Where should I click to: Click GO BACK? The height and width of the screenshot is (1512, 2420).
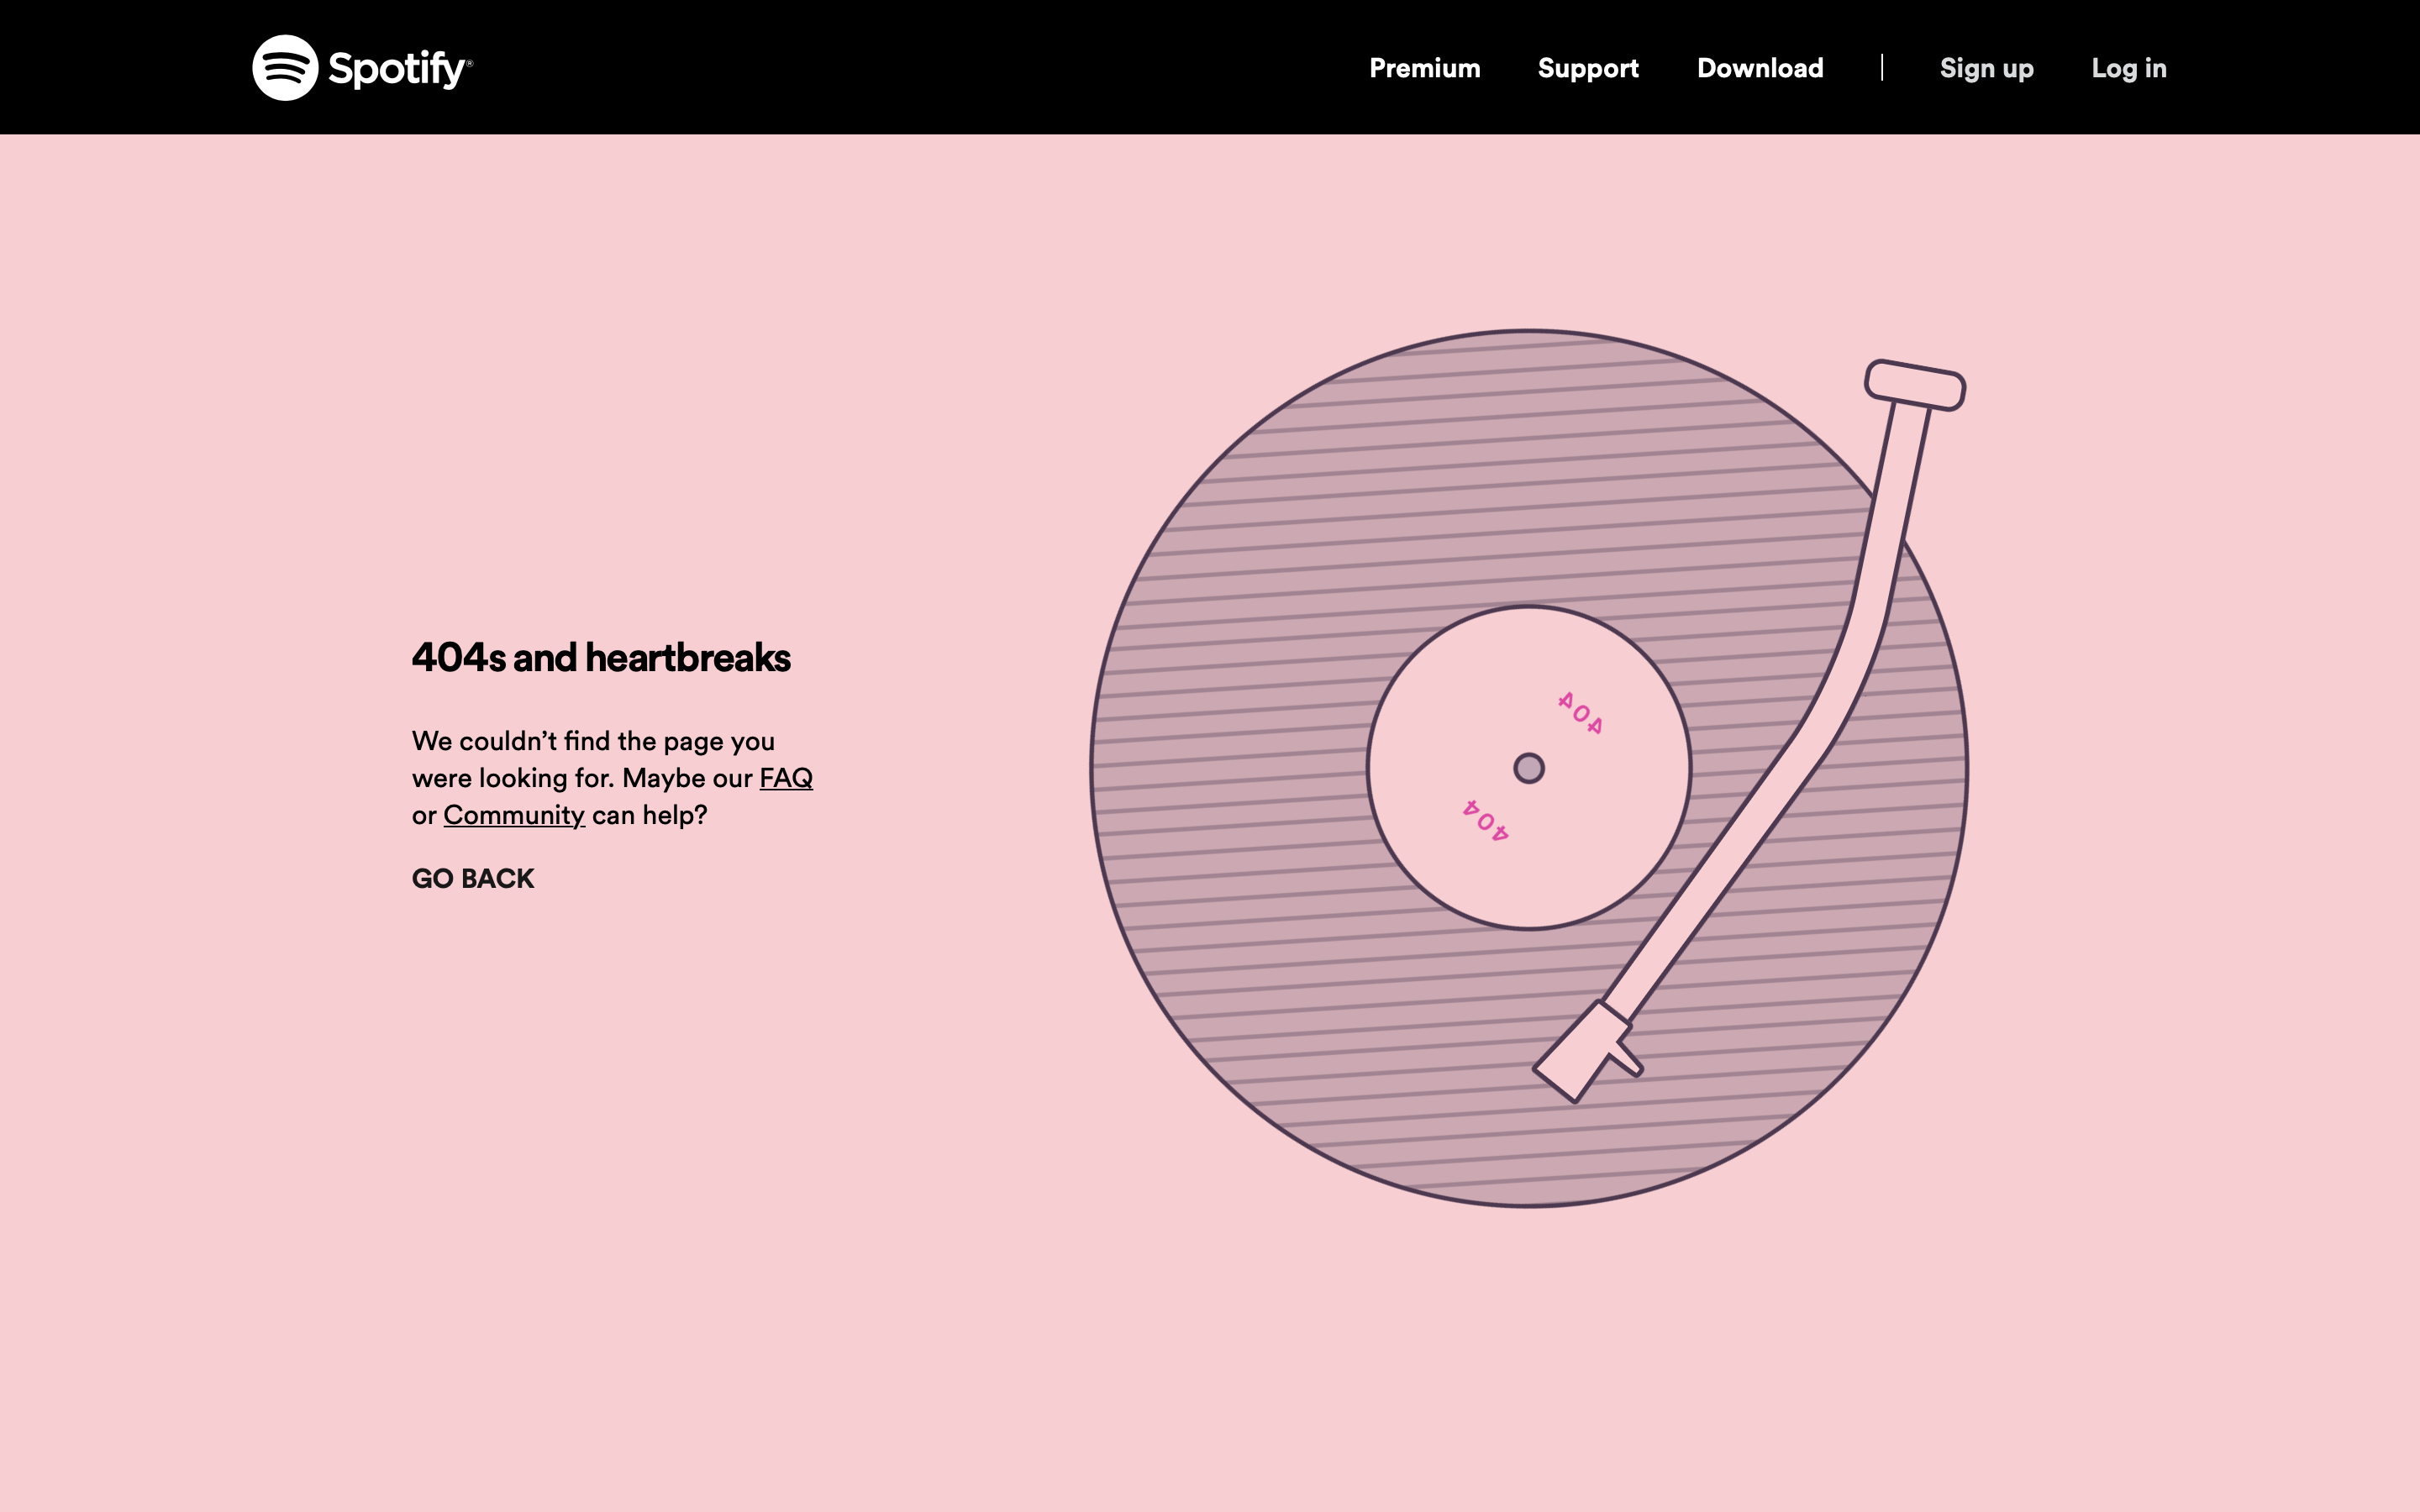(x=473, y=879)
